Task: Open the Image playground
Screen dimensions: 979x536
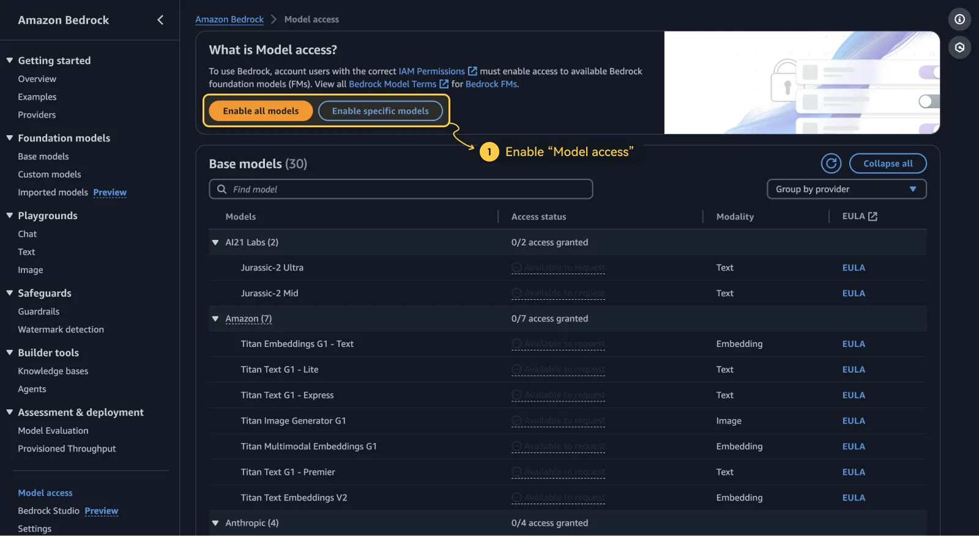Action: tap(31, 270)
